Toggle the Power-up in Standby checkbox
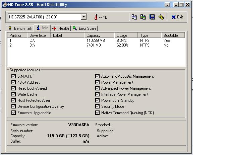Image resolution: width=229 pixels, height=155 pixels. click(98, 100)
